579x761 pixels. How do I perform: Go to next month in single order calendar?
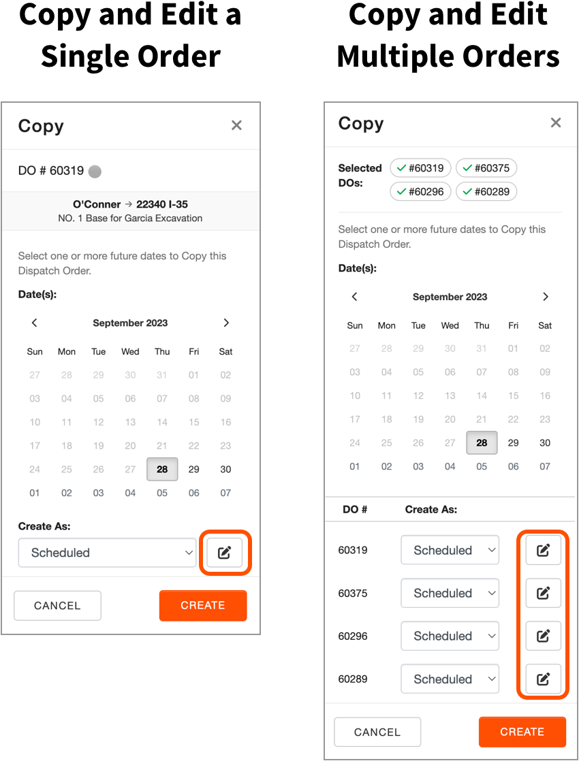(x=226, y=323)
